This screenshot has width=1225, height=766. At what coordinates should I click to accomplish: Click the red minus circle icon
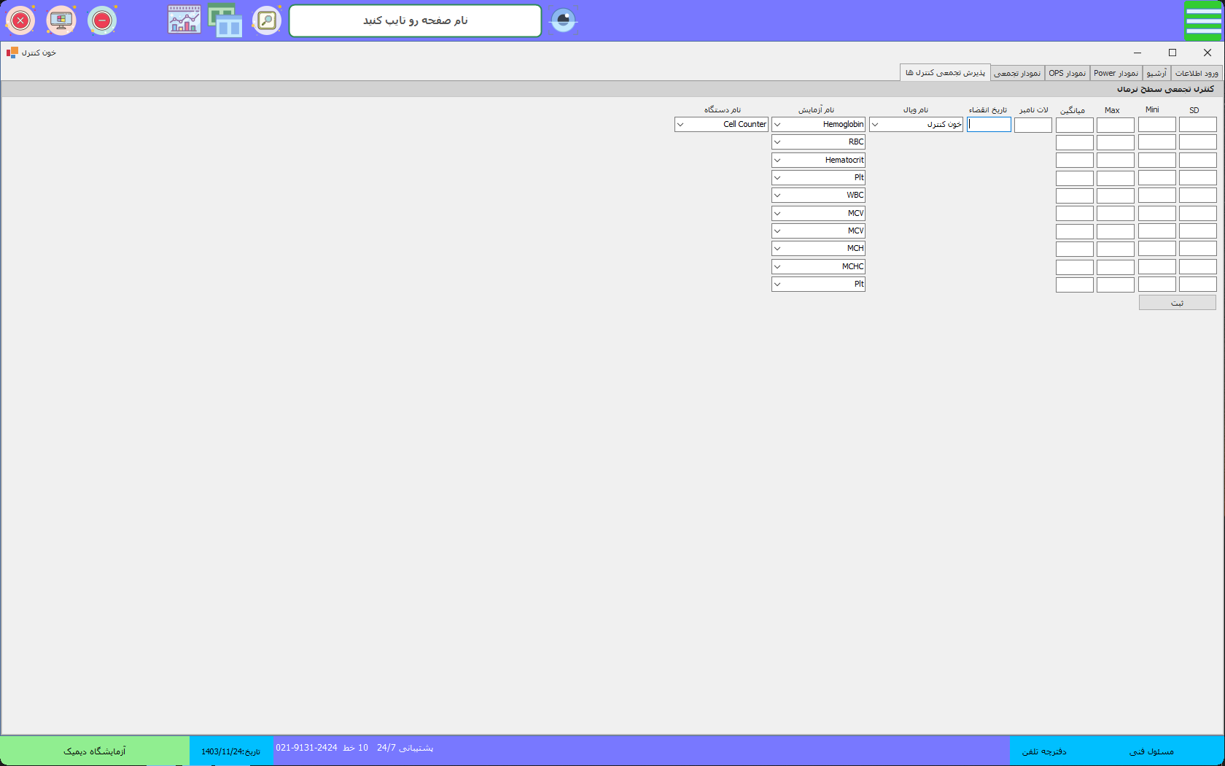pos(102,20)
